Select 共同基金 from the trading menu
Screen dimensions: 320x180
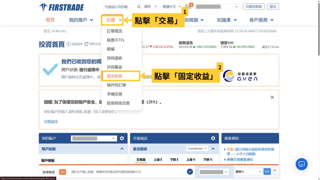(x=114, y=67)
